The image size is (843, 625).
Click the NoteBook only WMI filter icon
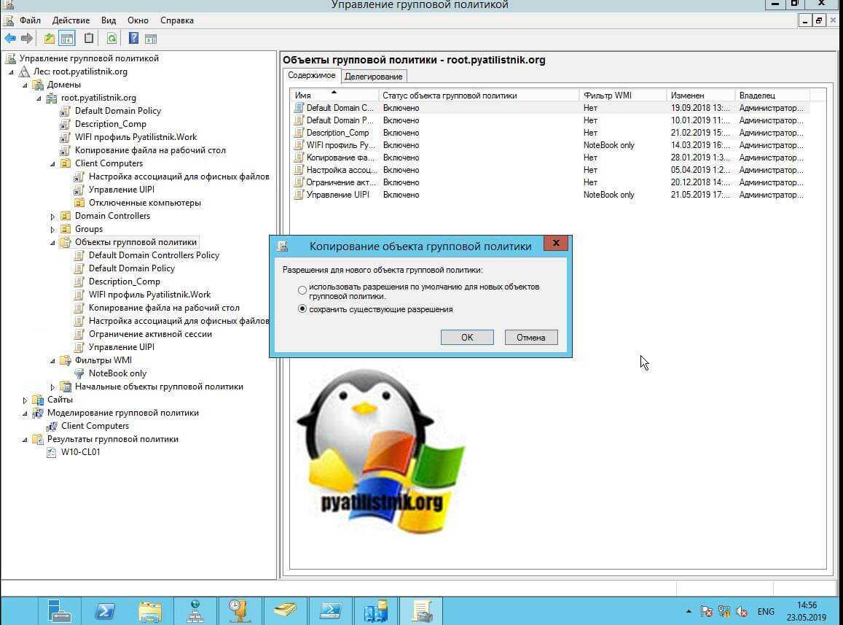coord(79,373)
